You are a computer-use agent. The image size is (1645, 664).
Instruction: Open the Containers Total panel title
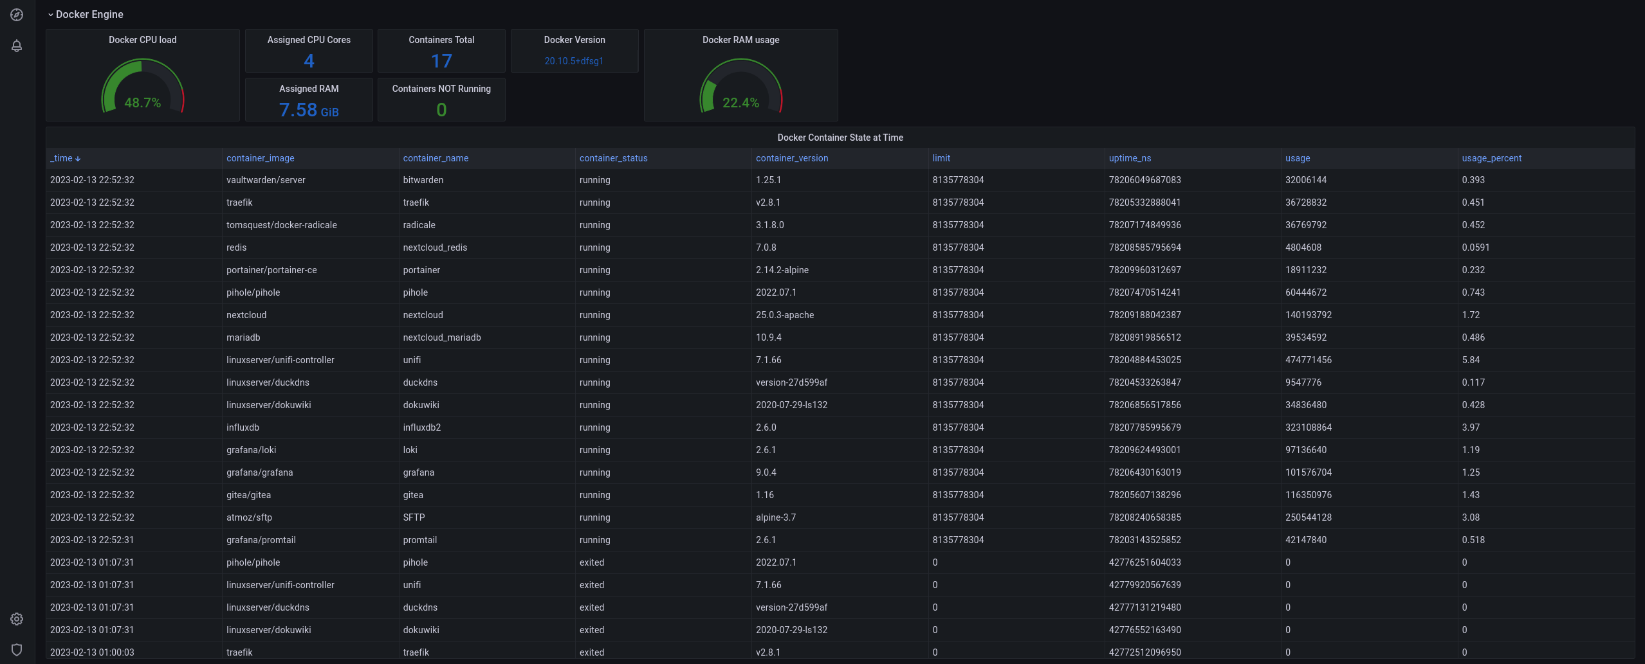click(x=441, y=40)
